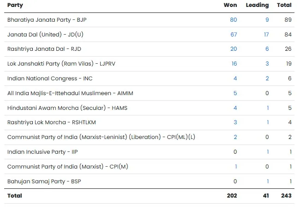Click BJP leading count 9
The height and width of the screenshot is (211, 300).
[x=267, y=20]
